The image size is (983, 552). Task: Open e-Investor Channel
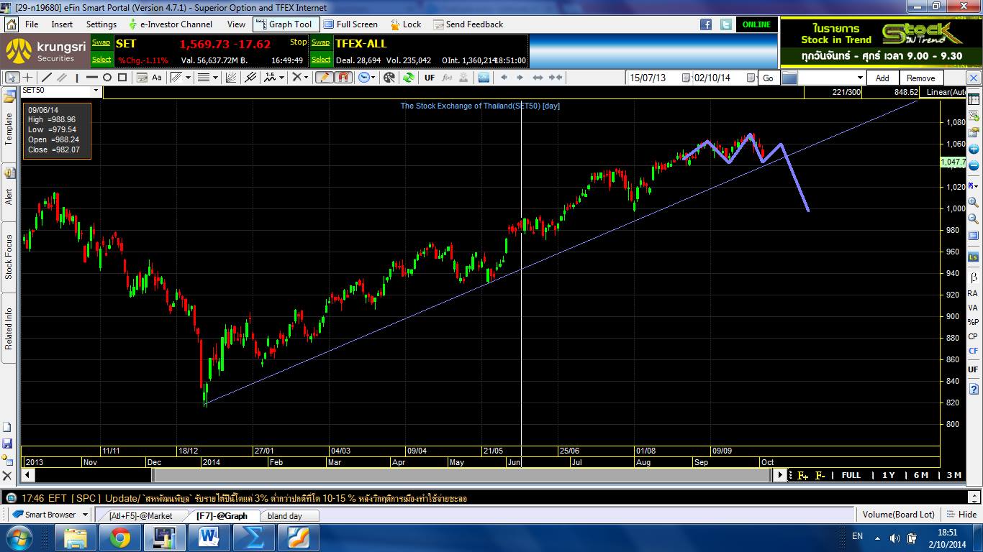click(x=170, y=24)
